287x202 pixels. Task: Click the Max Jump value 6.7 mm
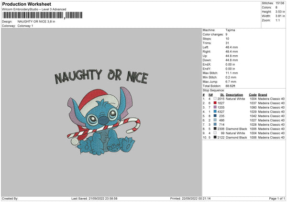pyautogui.click(x=231, y=81)
